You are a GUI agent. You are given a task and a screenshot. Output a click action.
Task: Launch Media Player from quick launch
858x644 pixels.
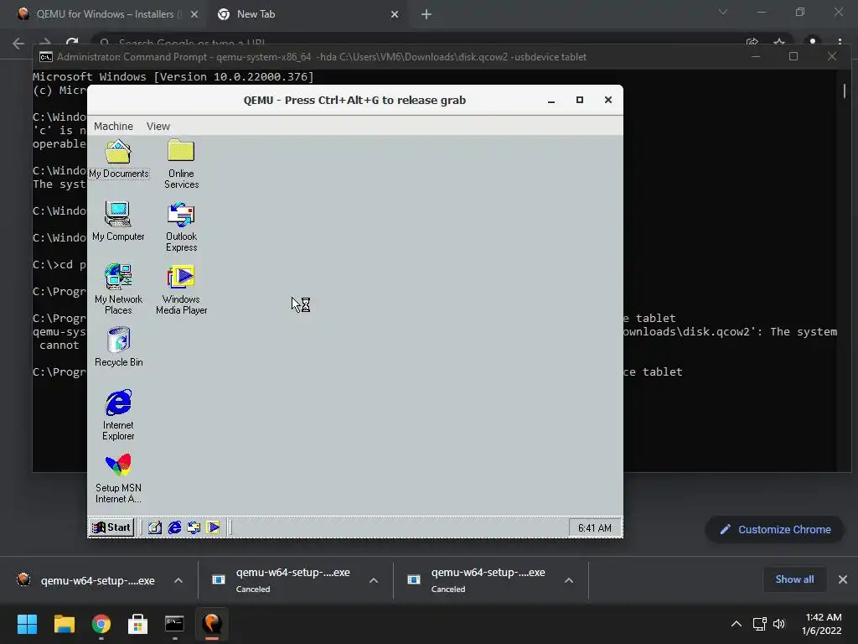[x=213, y=527]
